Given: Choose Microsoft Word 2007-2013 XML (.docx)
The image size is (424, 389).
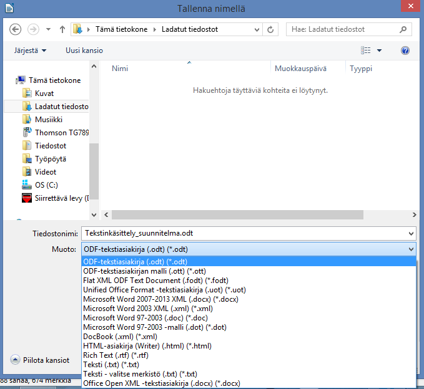Looking at the screenshot, I should coord(249,299).
